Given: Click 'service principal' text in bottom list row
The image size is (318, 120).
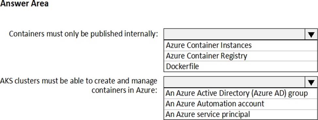Looking at the screenshot, I should click(224, 114).
